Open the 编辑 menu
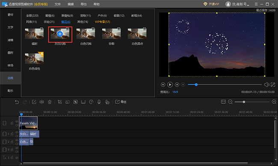This screenshot has width=278, height=166. (x=71, y=4)
